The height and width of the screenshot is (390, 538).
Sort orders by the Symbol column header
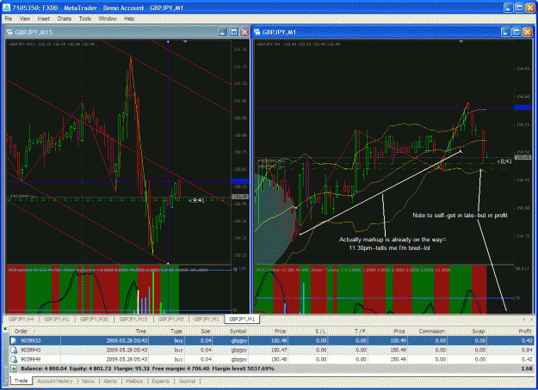tap(238, 331)
